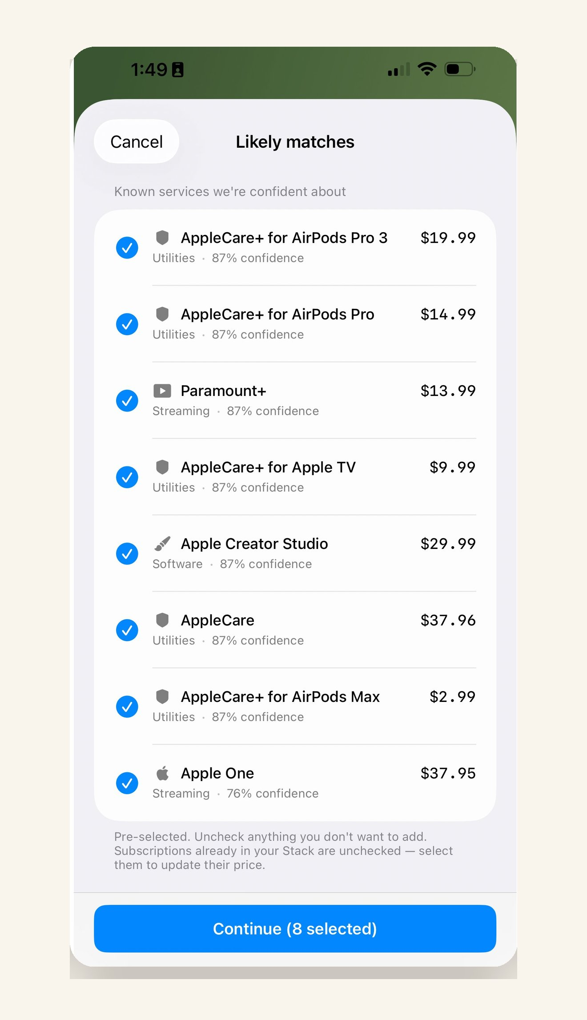Click the shield icon next to AppleCare
Viewport: 587px width, 1020px height.
click(162, 620)
